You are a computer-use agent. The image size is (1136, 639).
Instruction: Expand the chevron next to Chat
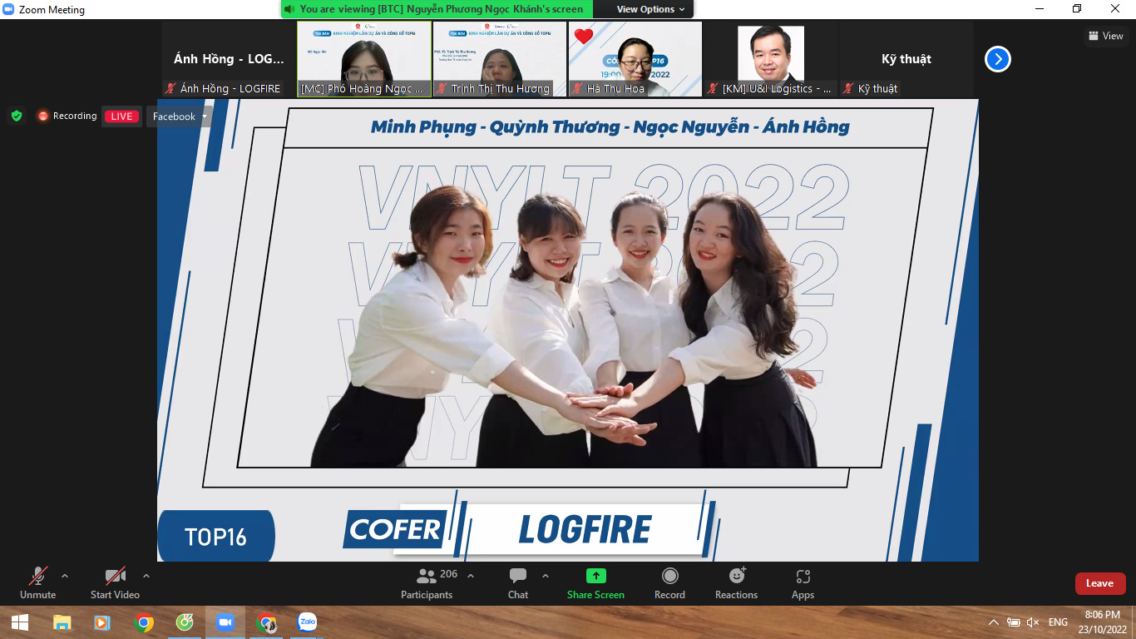coord(546,576)
